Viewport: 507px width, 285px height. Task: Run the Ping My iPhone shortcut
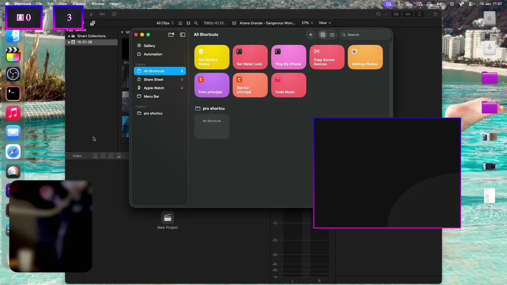(289, 57)
